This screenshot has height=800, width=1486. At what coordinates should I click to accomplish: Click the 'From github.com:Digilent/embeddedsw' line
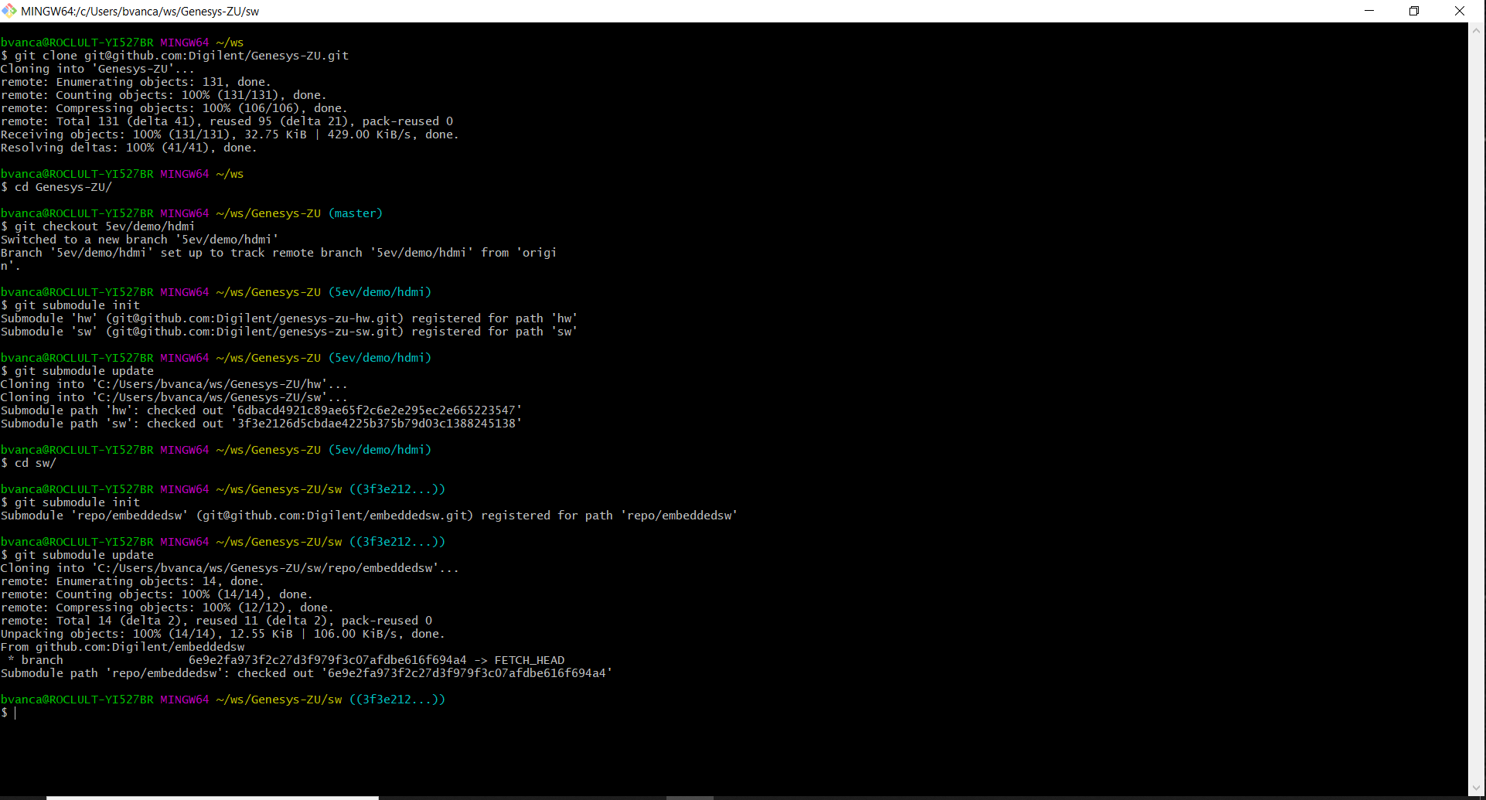pos(123,647)
